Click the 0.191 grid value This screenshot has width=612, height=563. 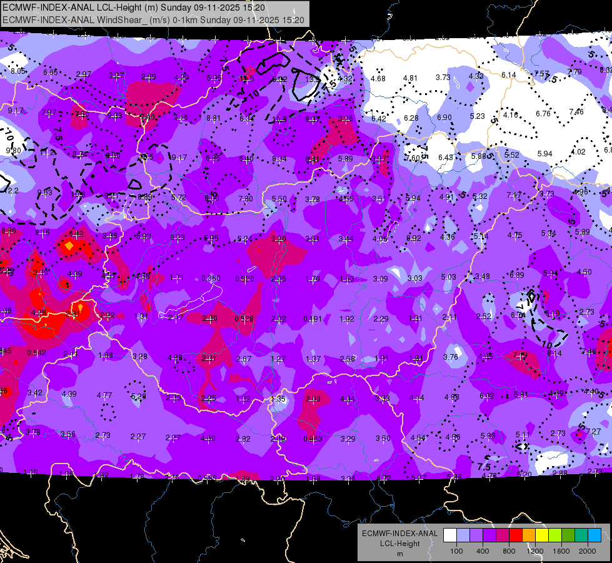(x=313, y=319)
